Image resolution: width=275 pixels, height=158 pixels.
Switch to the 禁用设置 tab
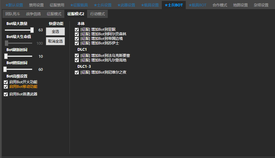point(36,5)
